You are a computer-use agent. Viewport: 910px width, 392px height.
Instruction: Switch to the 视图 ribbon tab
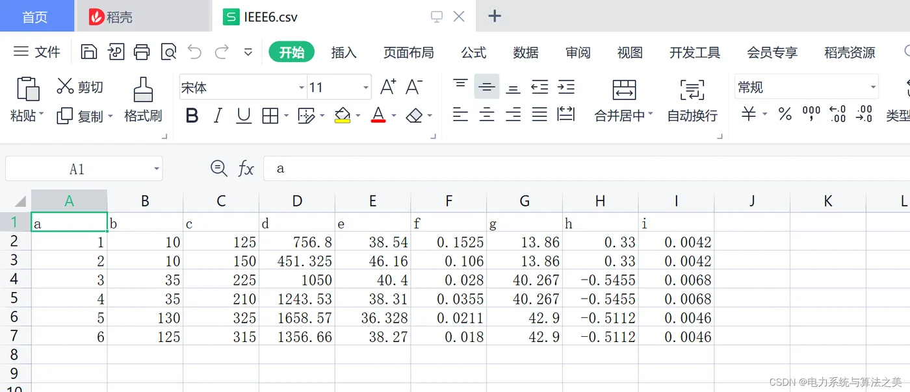[630, 53]
